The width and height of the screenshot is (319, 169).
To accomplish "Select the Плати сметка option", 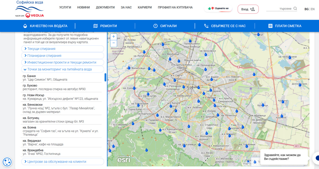I will click(285, 26).
